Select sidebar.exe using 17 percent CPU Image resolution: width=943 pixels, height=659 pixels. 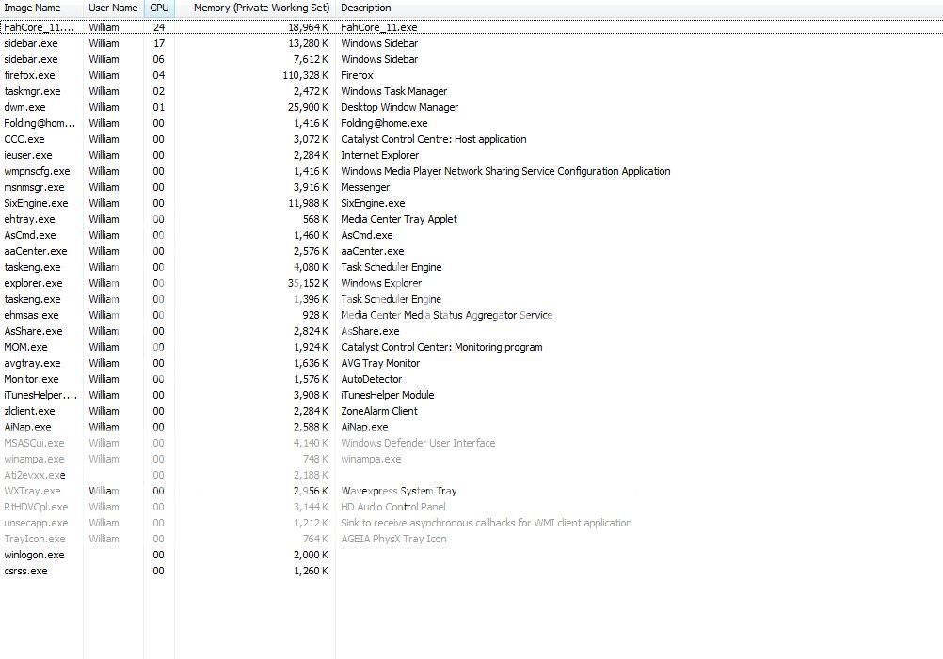coord(31,43)
